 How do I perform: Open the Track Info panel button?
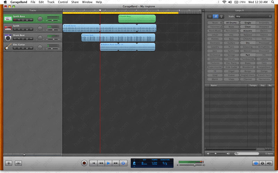coord(262,163)
